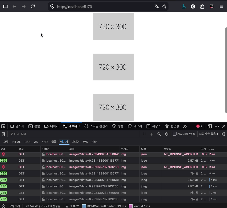Screen dimensions: 227x208
Task: Clear all network requests with trash icon
Action: (3, 134)
